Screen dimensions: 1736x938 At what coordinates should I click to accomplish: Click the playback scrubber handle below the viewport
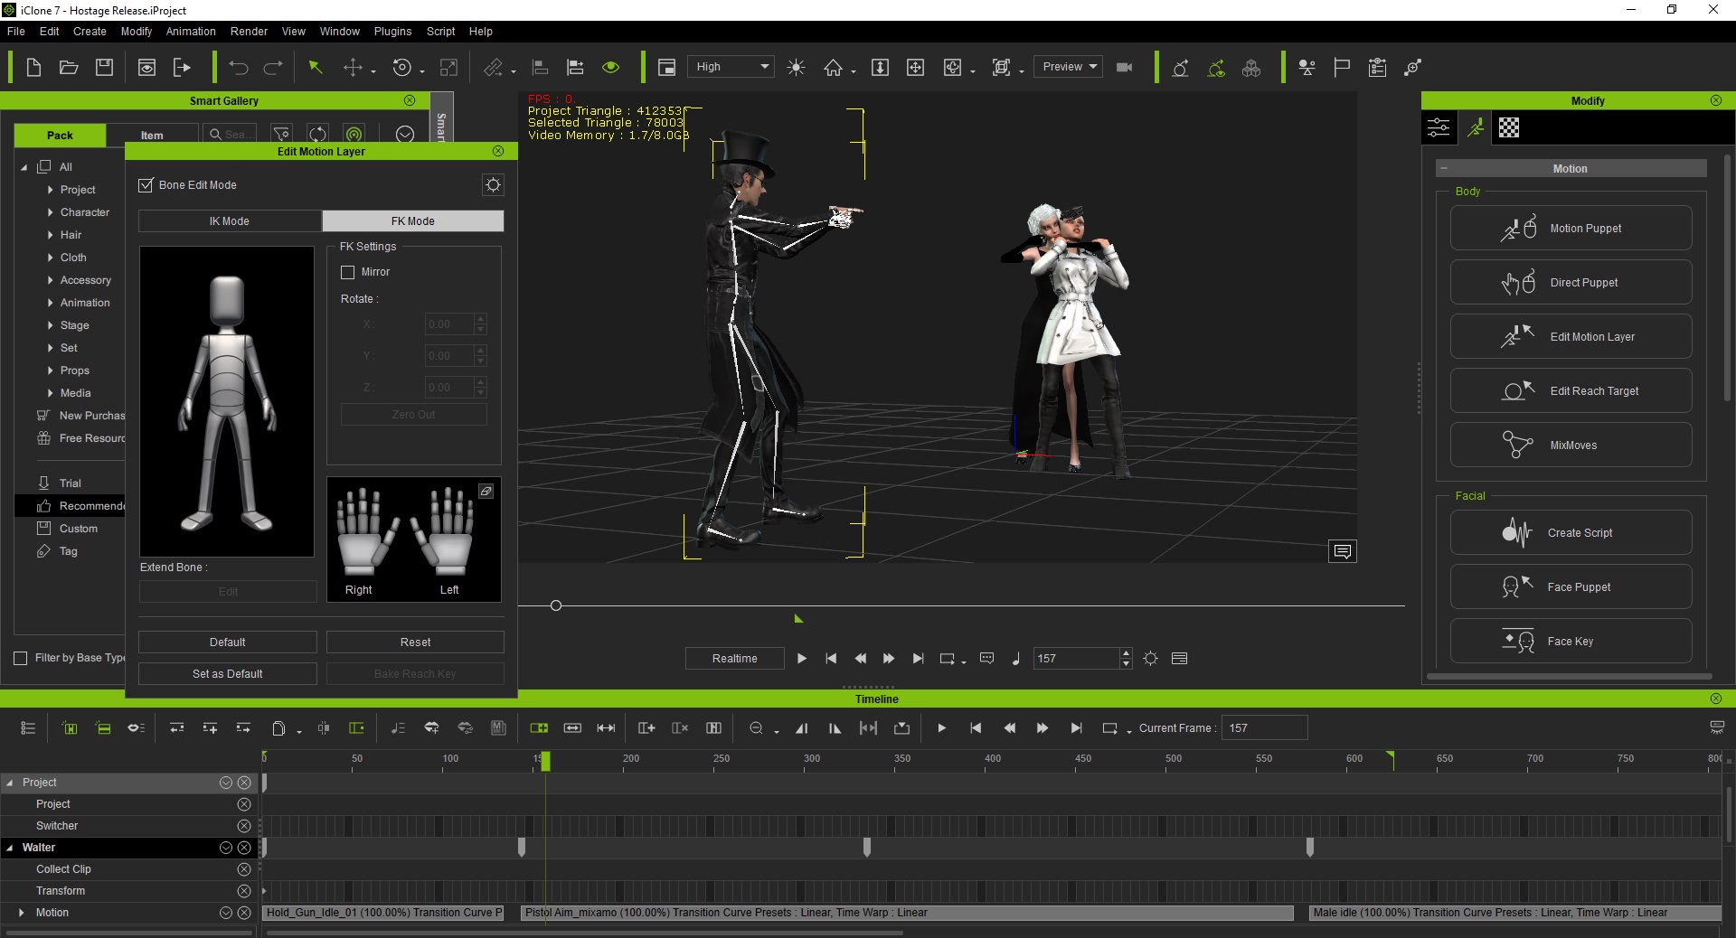tap(556, 605)
